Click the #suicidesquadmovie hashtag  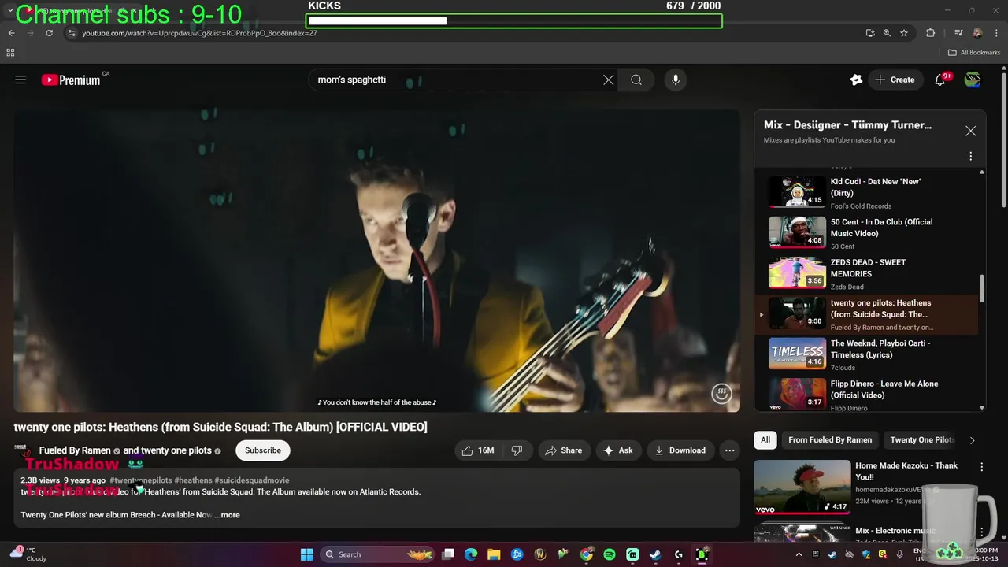point(252,480)
